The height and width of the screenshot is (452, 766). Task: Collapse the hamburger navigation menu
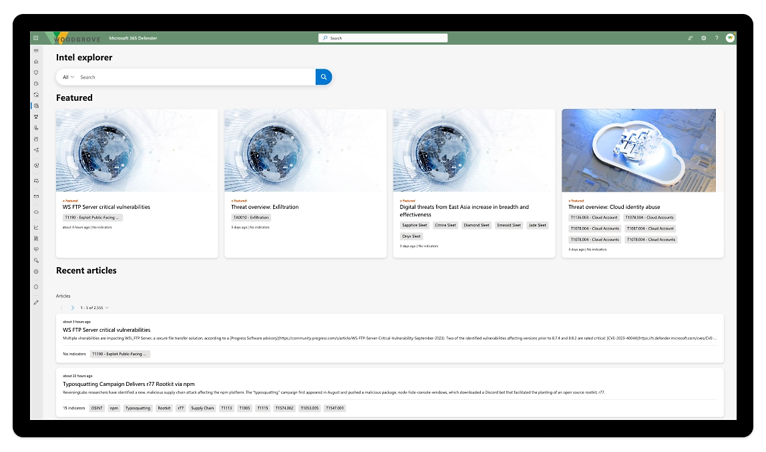pyautogui.click(x=36, y=51)
